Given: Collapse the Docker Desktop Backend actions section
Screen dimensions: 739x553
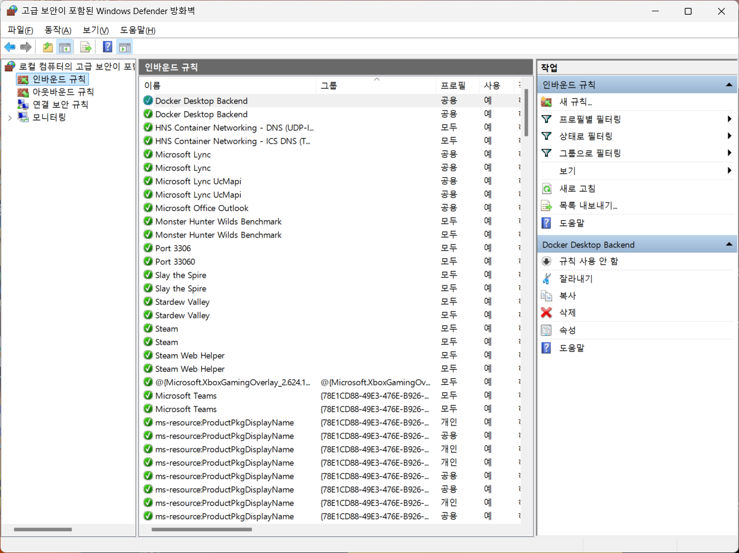Looking at the screenshot, I should coord(729,244).
